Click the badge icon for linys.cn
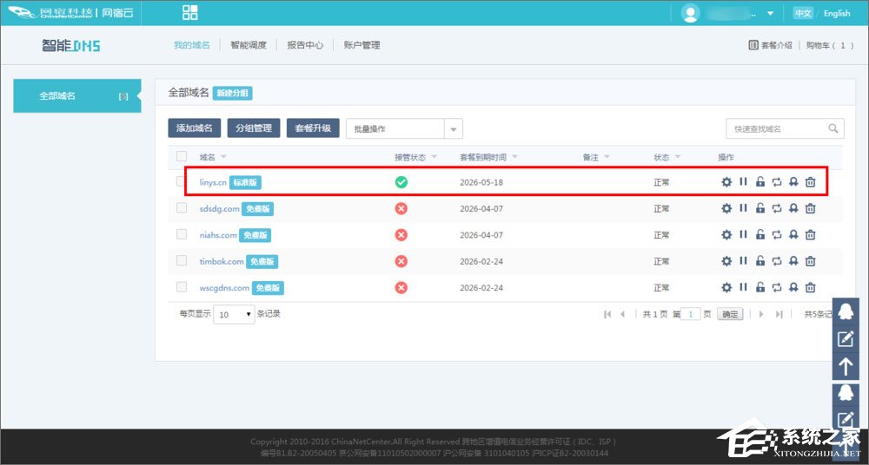 [793, 181]
